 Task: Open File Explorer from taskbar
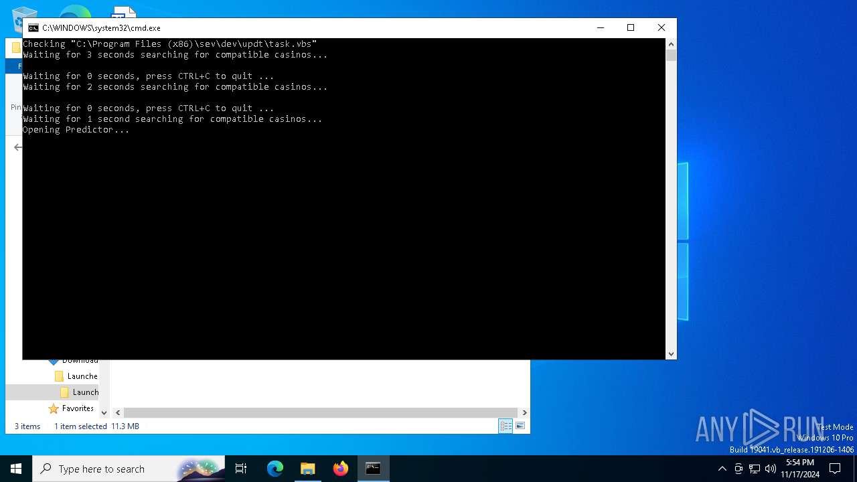click(x=308, y=469)
